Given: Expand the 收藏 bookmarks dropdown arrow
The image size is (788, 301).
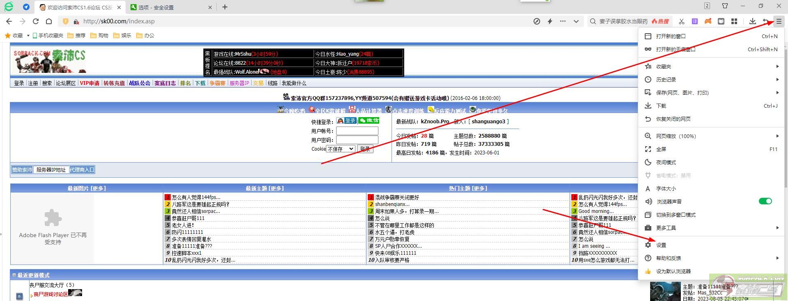Looking at the screenshot, I should tap(28, 36).
